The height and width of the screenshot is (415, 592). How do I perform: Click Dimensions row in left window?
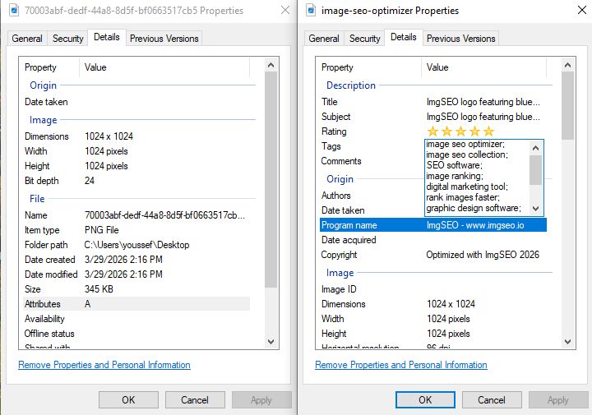pyautogui.click(x=136, y=136)
